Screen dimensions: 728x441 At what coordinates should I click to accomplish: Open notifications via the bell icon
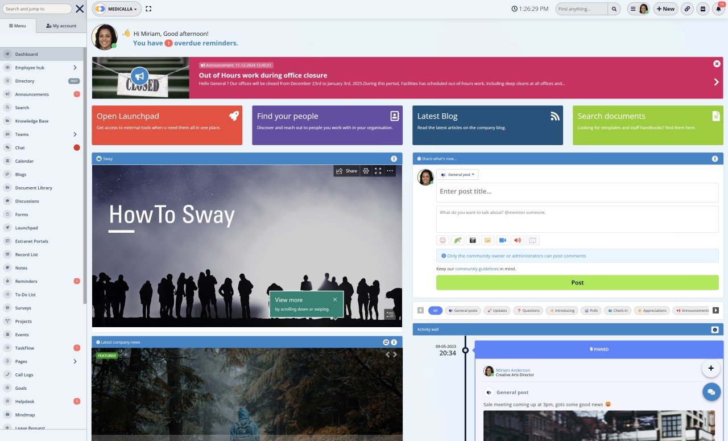click(x=718, y=9)
